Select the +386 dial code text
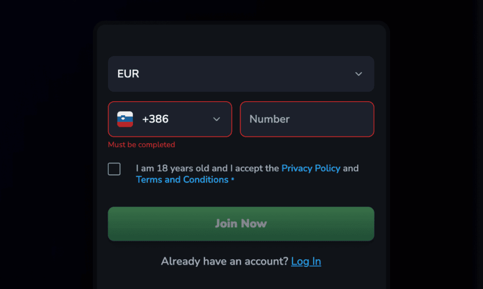 (x=155, y=119)
